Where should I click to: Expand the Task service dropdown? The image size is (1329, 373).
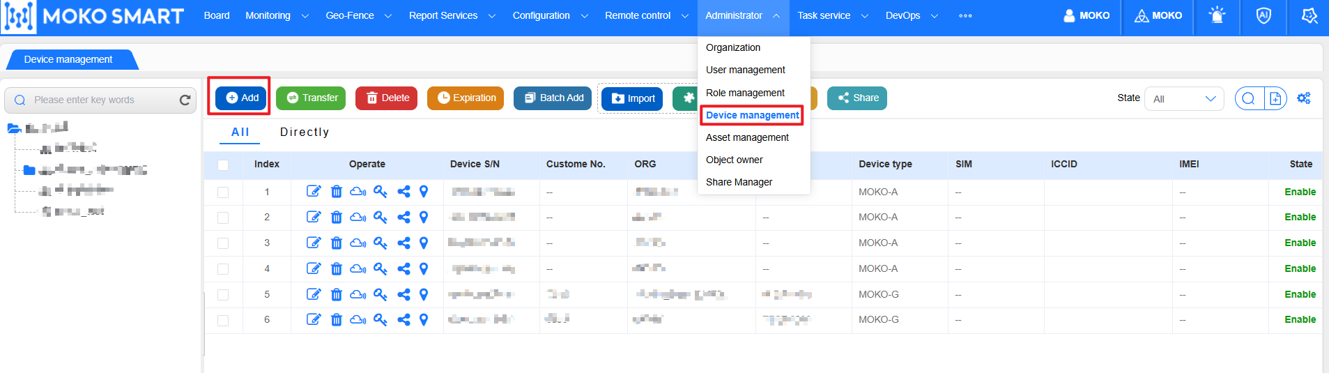coord(833,15)
